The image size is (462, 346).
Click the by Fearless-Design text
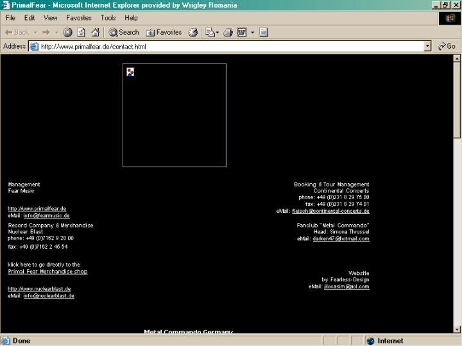(345, 280)
